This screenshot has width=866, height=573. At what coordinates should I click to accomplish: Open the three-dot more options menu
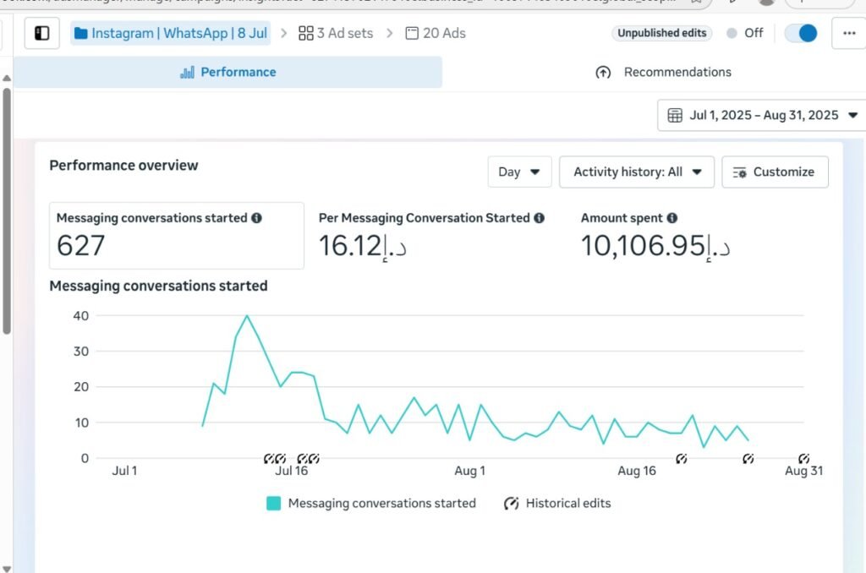point(848,34)
